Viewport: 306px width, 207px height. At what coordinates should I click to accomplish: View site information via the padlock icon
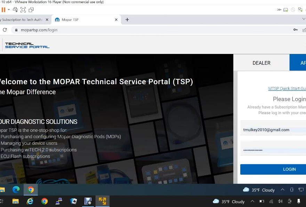[16, 30]
